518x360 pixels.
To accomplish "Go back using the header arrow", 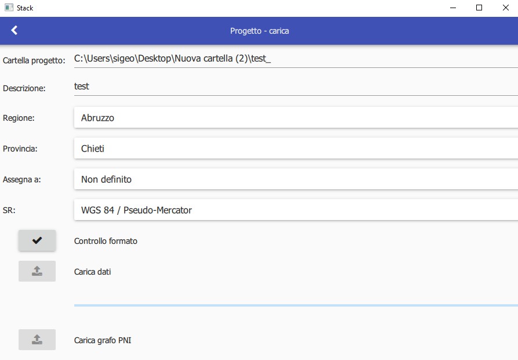I will pos(15,31).
